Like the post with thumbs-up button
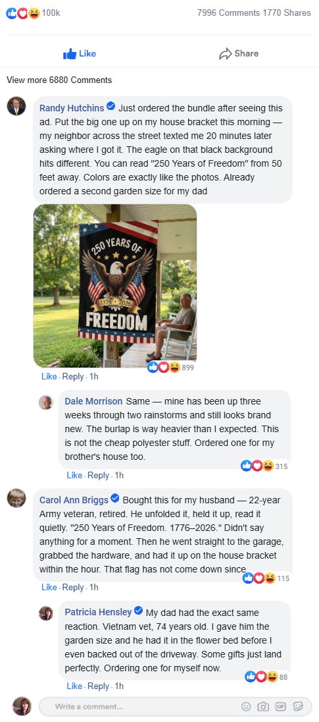319x722 pixels. tap(80, 54)
